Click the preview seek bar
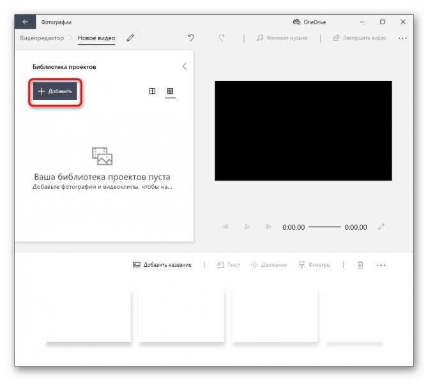428x381 pixels. 325,227
